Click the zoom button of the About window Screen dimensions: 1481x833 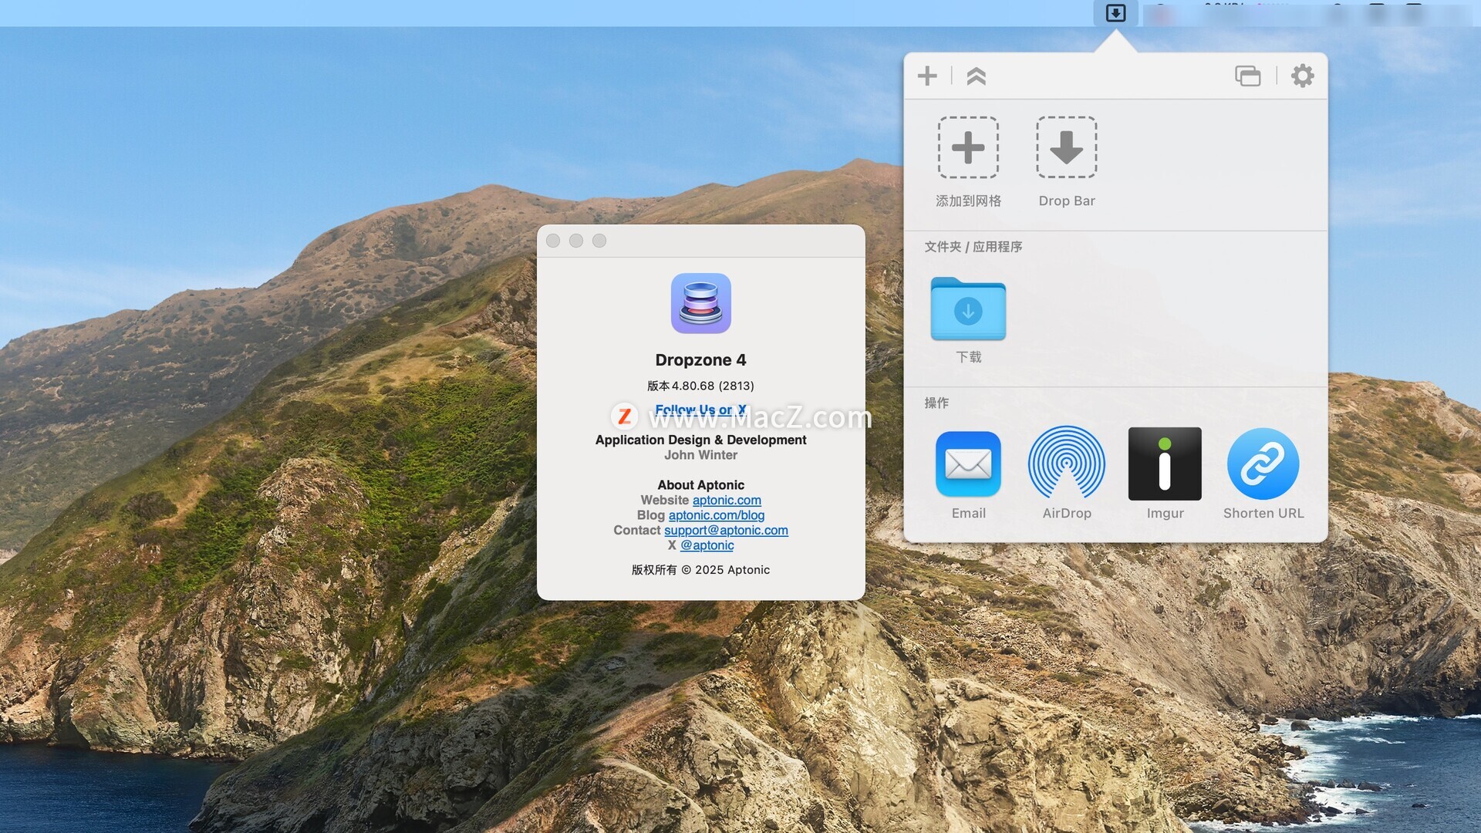[x=599, y=241]
